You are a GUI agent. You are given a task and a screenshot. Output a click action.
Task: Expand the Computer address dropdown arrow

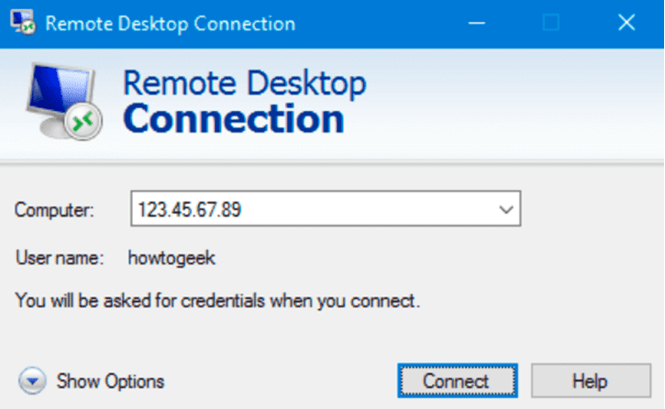click(x=504, y=209)
